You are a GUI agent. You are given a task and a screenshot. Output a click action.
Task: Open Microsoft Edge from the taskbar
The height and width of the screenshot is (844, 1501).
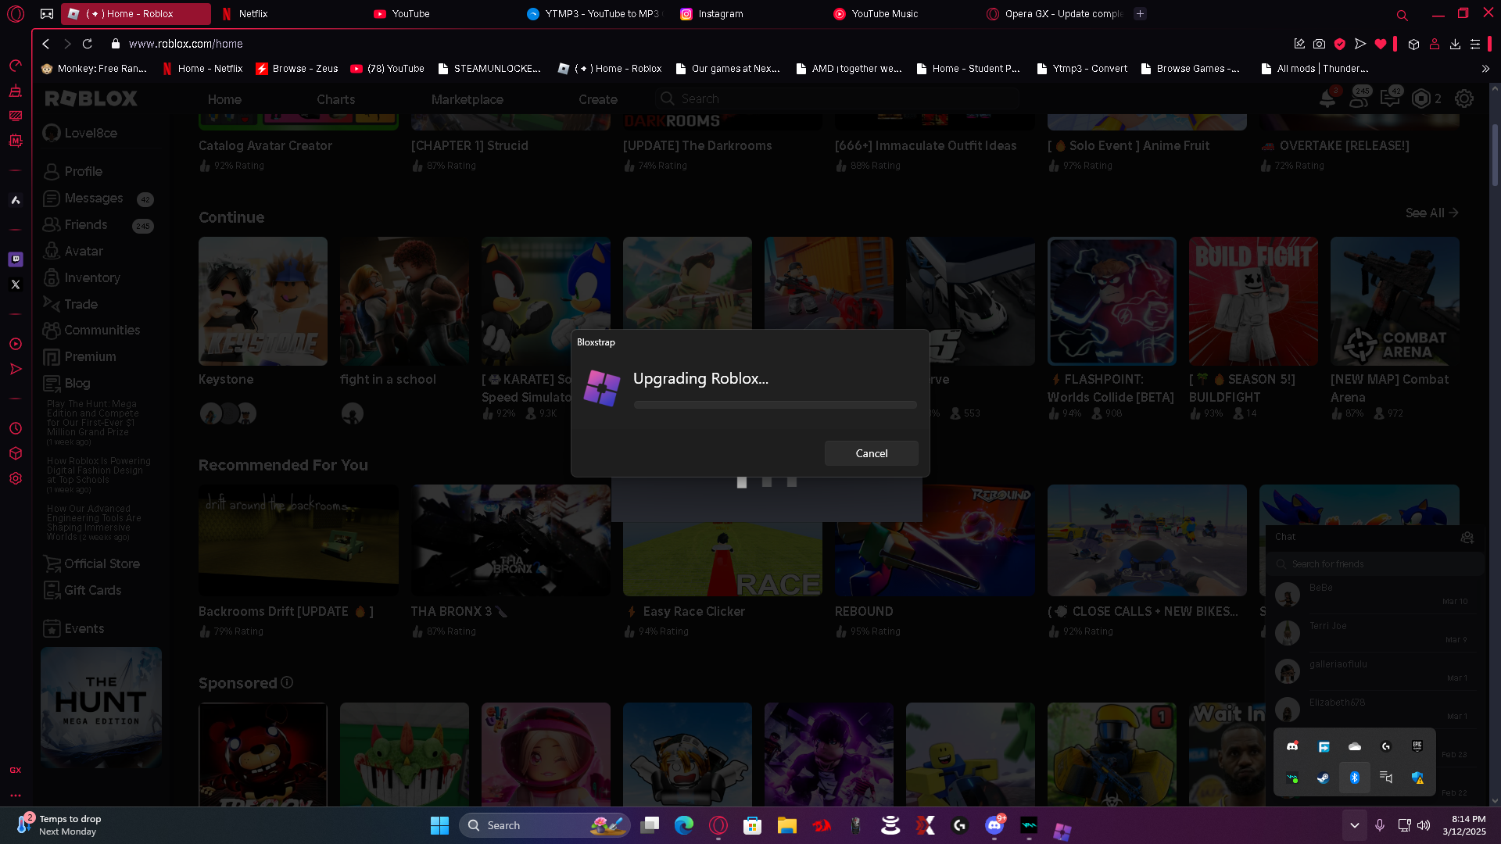(x=684, y=825)
